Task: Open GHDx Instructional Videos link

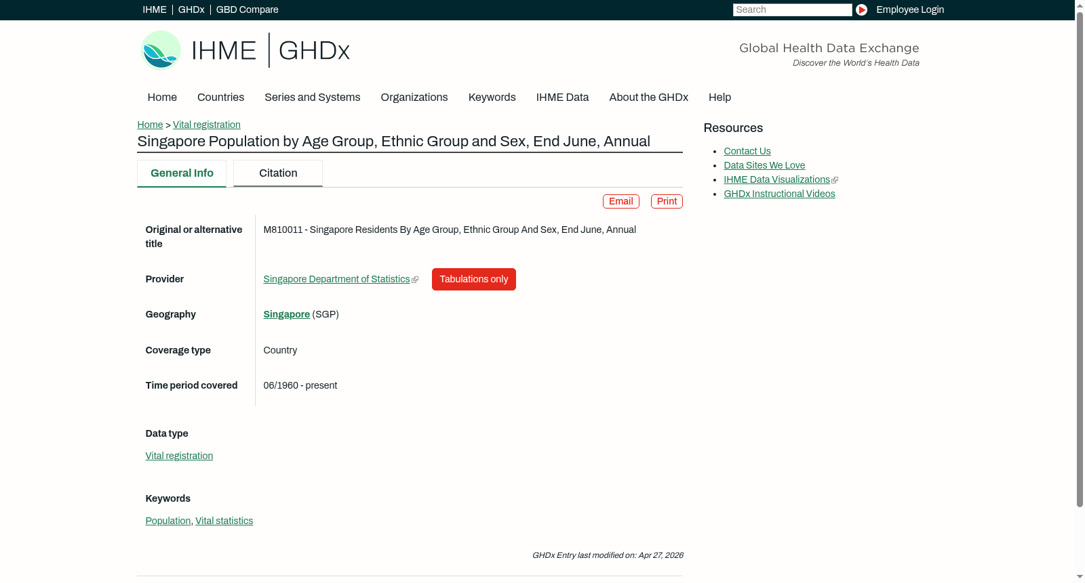Action: [779, 194]
